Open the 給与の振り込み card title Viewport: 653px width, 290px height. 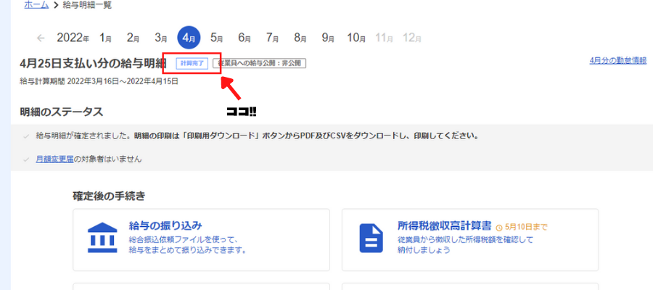(x=165, y=225)
